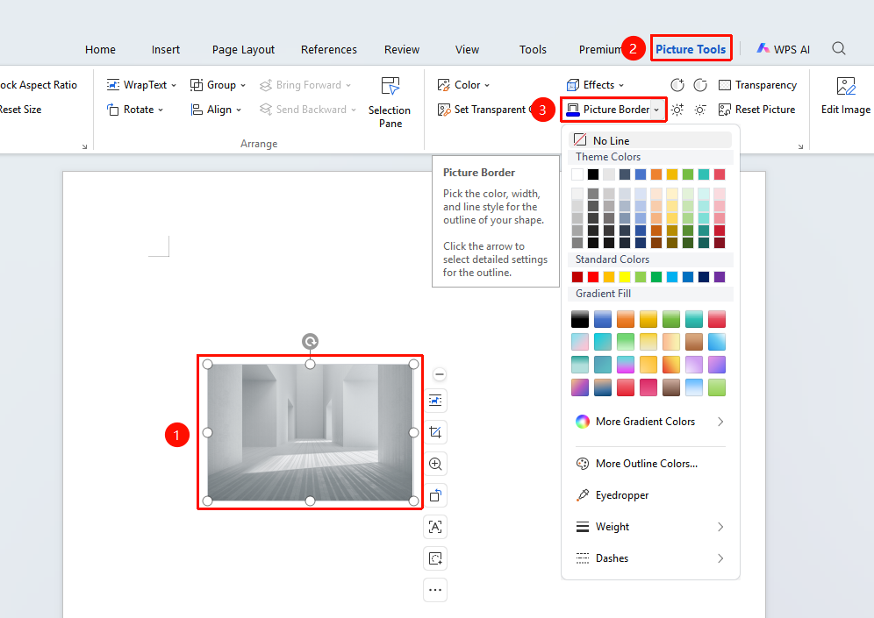Select the black gradient fill swatch
The height and width of the screenshot is (618, 874).
point(580,319)
